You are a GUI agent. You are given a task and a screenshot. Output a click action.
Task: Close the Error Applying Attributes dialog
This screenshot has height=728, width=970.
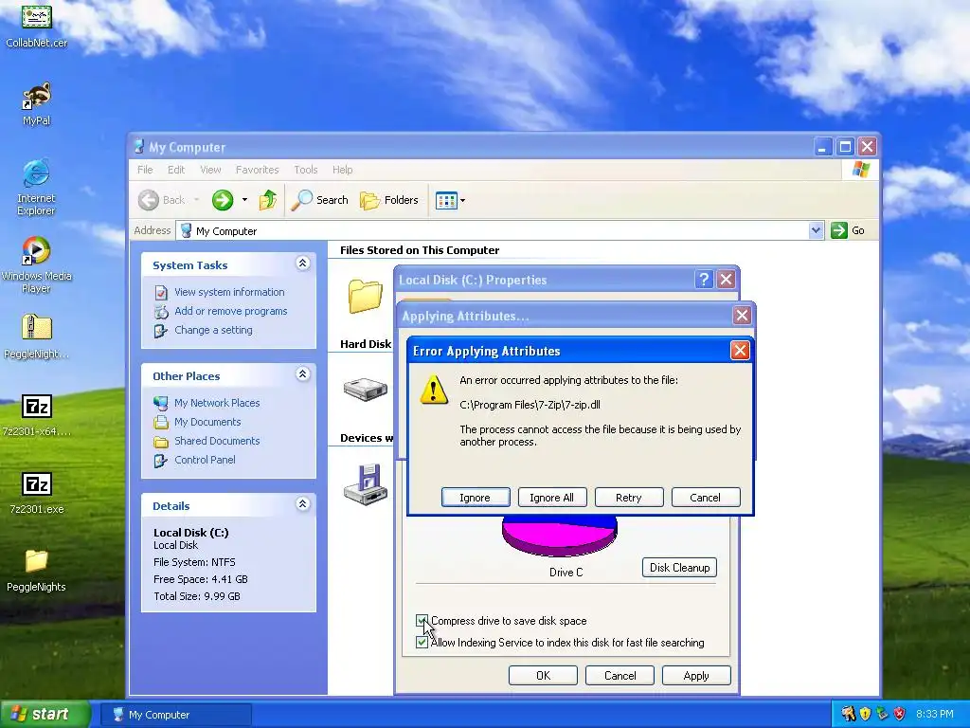(x=740, y=351)
